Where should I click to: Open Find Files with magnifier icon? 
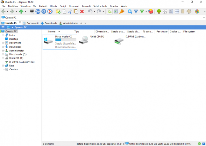[x=130, y=11]
